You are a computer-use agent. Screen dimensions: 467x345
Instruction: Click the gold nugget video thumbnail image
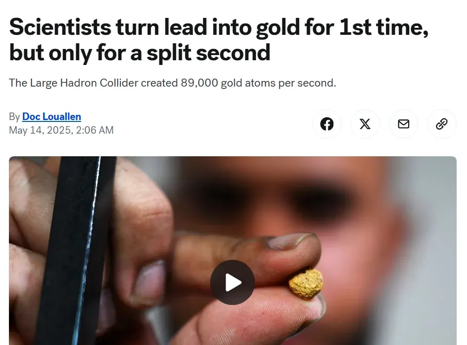[233, 250]
